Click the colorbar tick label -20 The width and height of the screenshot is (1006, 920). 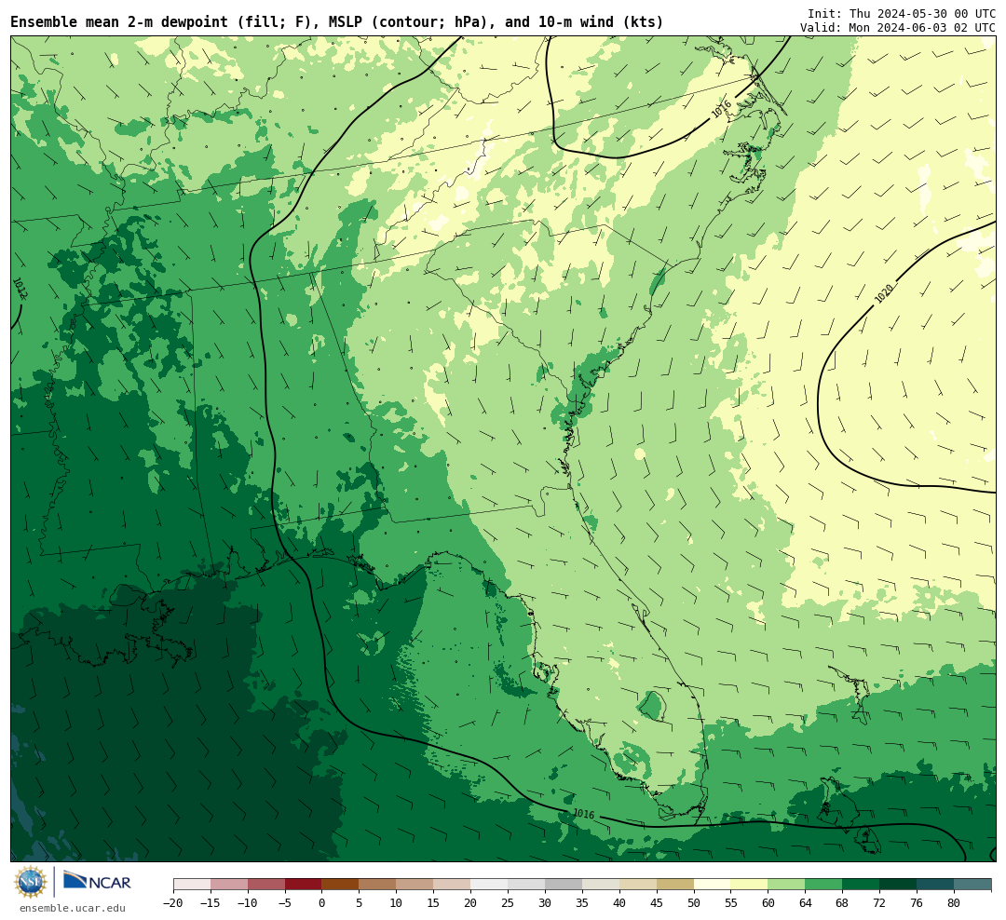click(x=173, y=903)
